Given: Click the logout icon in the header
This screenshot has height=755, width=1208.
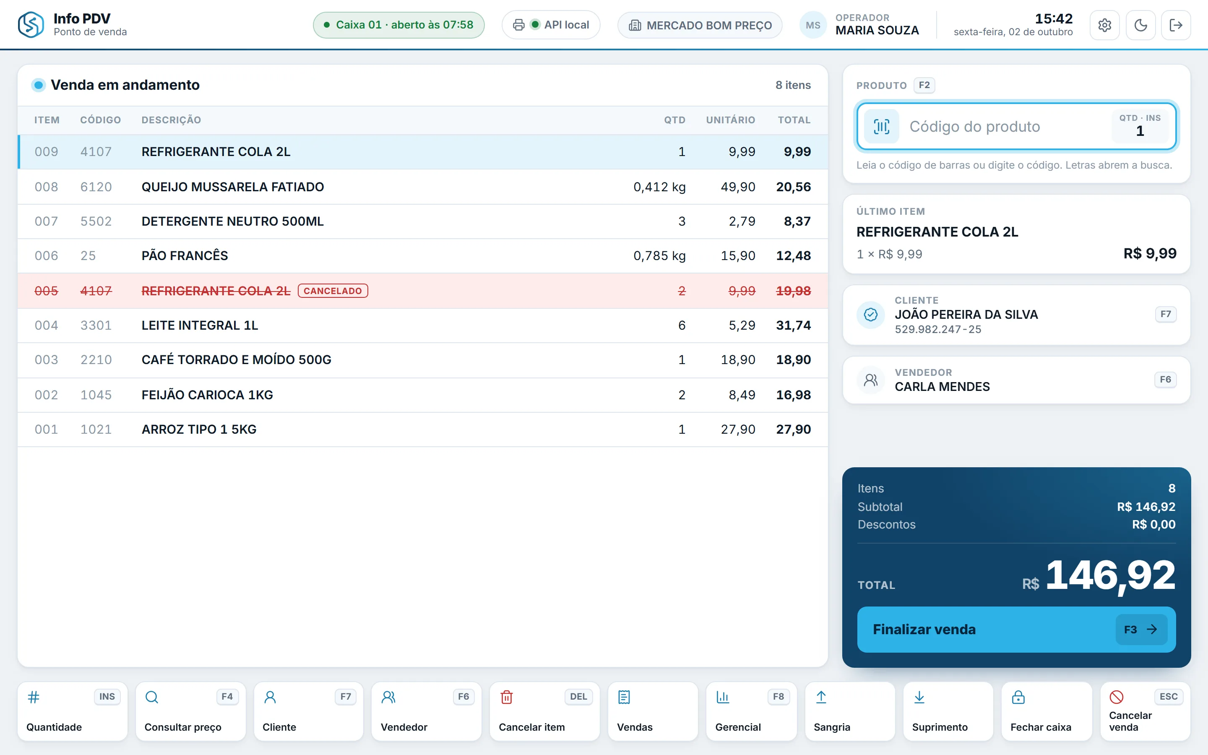Looking at the screenshot, I should 1176,25.
